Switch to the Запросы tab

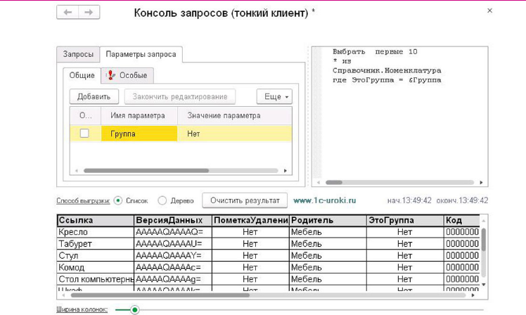[78, 54]
